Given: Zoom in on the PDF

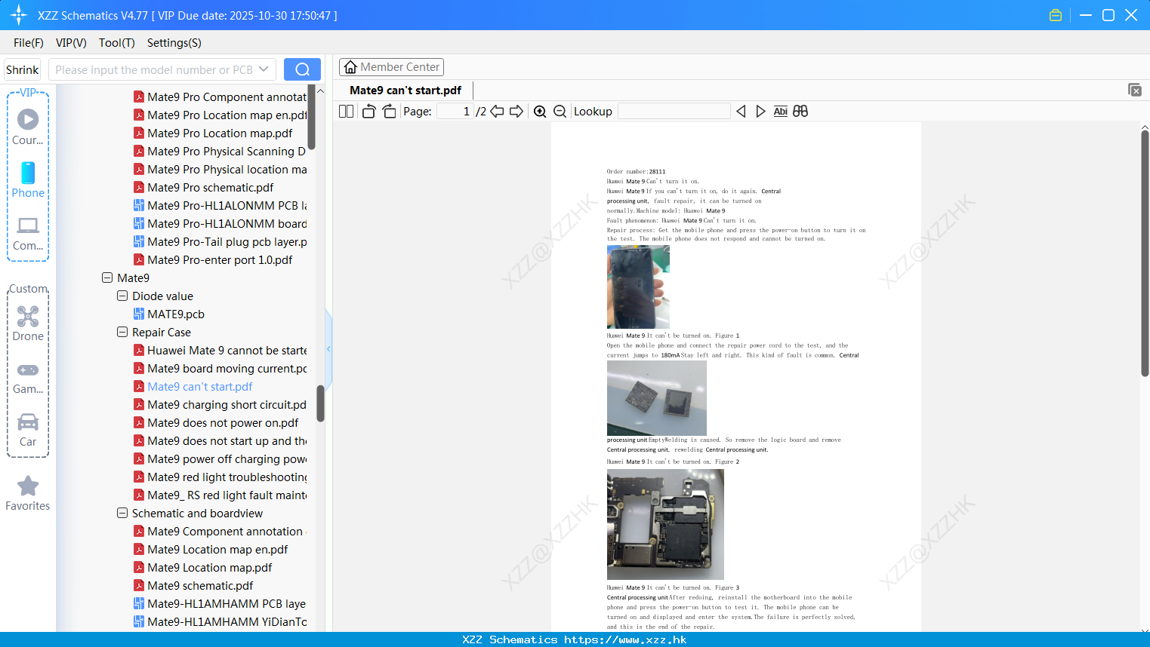Looking at the screenshot, I should pyautogui.click(x=540, y=111).
